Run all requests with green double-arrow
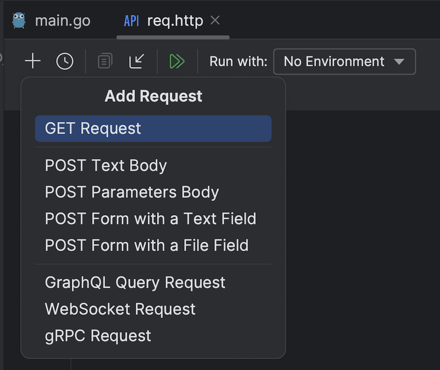Image resolution: width=440 pixels, height=370 pixels. pos(177,61)
